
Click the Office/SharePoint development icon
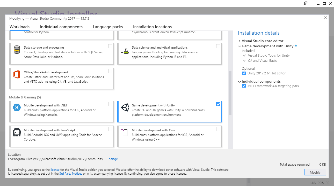click(x=17, y=75)
